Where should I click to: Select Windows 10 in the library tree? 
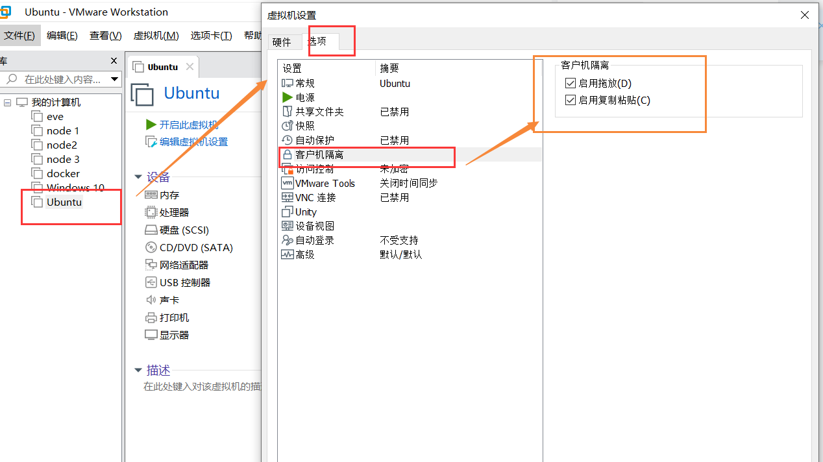tap(75, 188)
